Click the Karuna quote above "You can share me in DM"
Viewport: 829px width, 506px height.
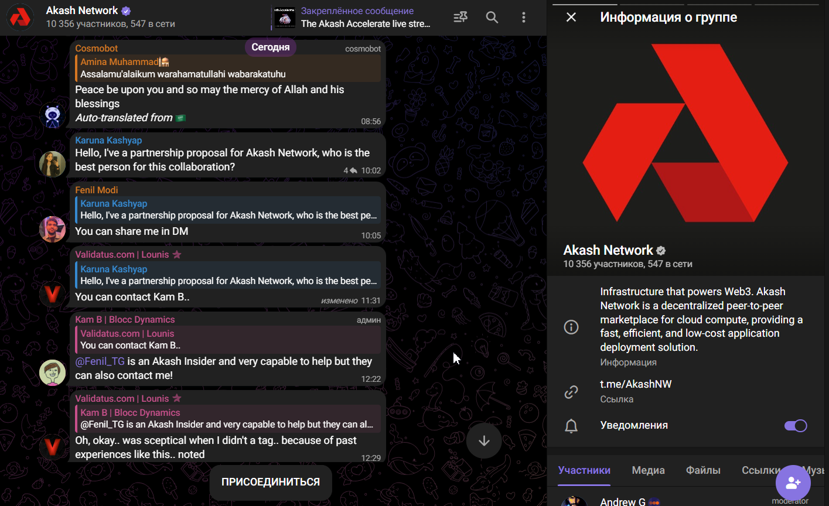(x=228, y=210)
